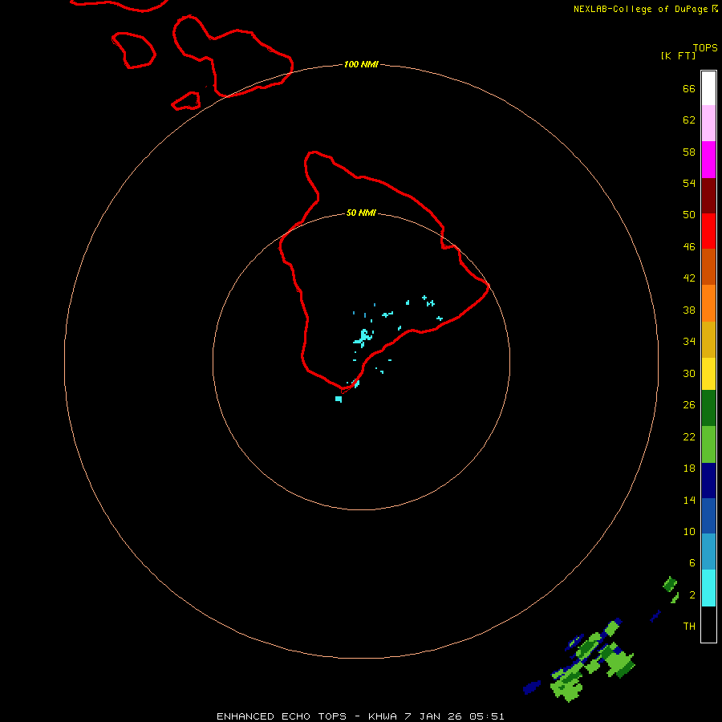Click the "22" legend value
This screenshot has width=722, height=722.
point(689,436)
